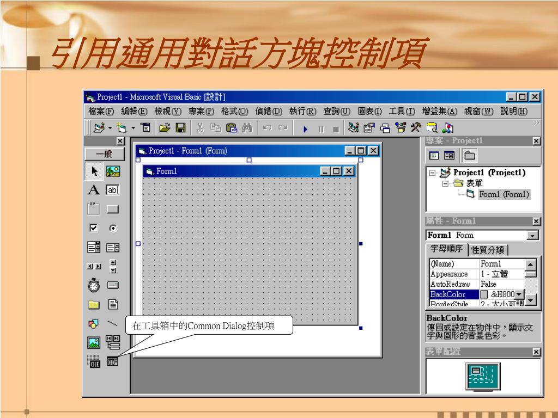The image size is (558, 418).
Task: Select the ComboBox control tool
Action: point(94,247)
